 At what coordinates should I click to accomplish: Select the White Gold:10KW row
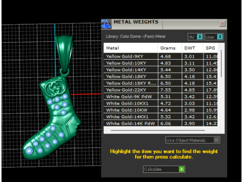(160, 110)
